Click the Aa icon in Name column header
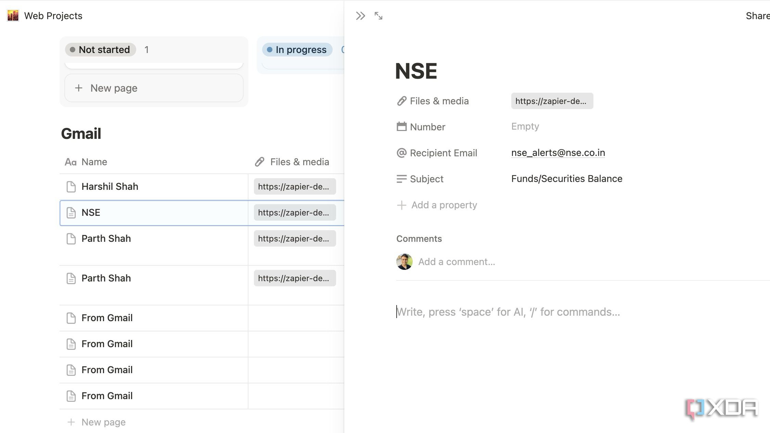The height and width of the screenshot is (433, 770). click(70, 162)
